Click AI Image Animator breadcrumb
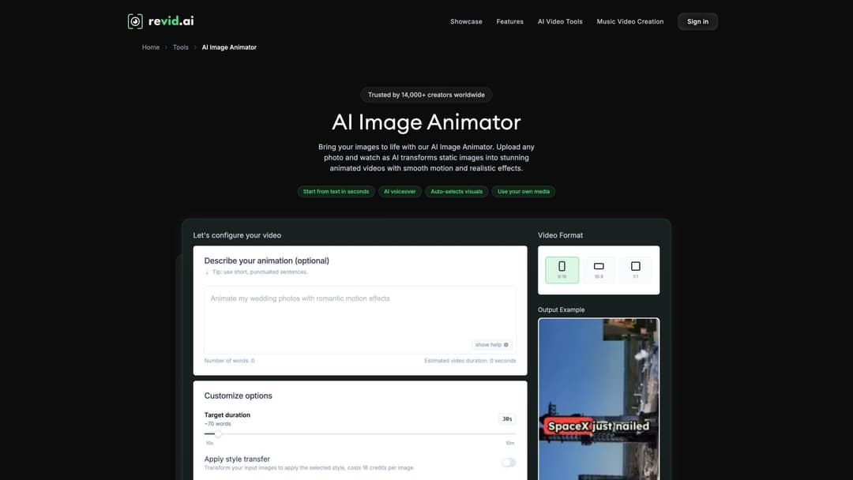Image resolution: width=853 pixels, height=480 pixels. tap(229, 47)
